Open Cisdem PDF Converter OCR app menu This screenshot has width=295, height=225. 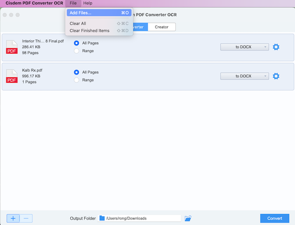coord(35,3)
